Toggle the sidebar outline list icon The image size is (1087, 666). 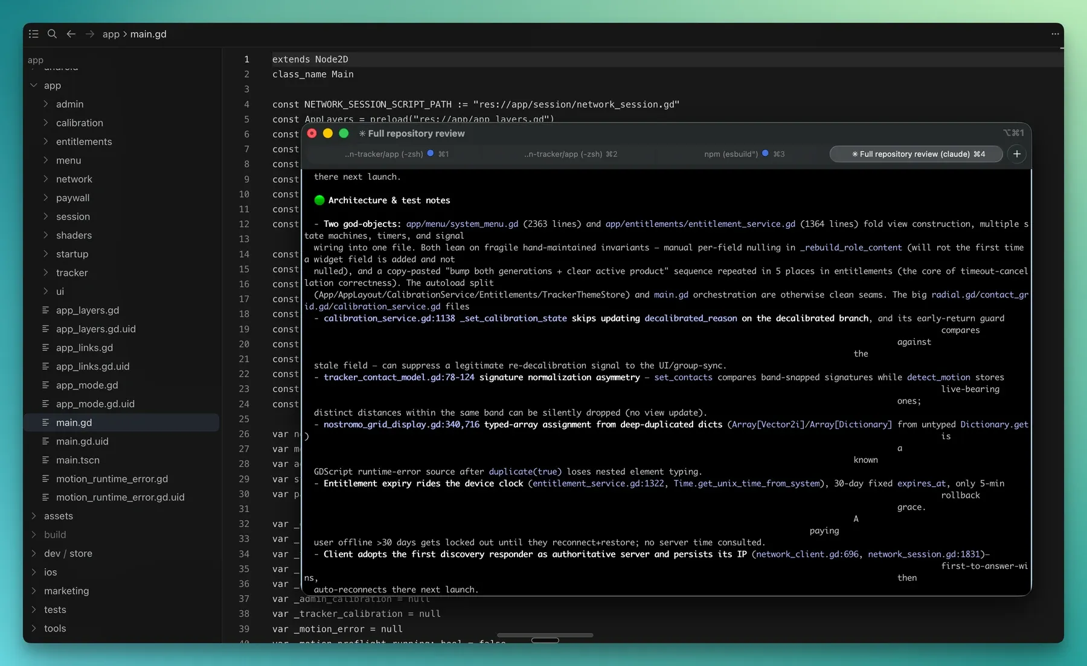pos(34,34)
